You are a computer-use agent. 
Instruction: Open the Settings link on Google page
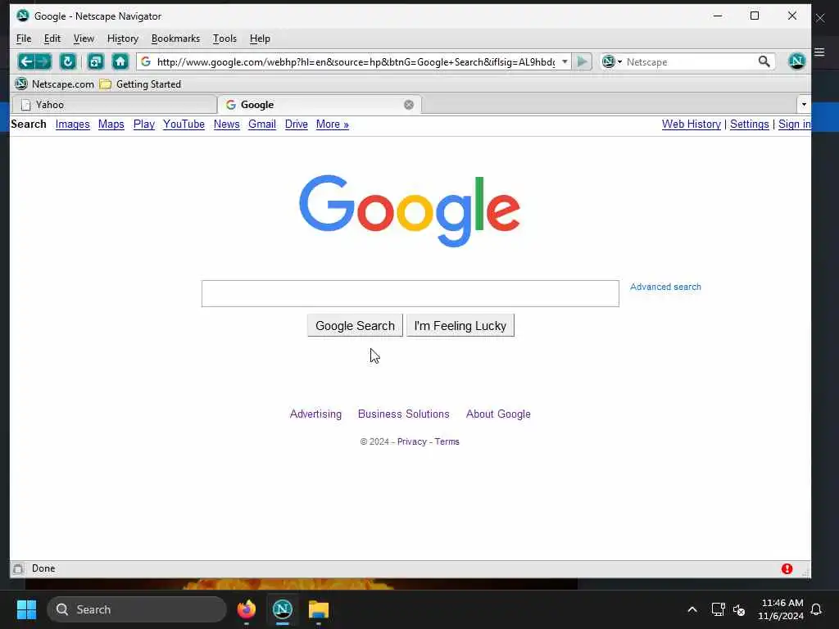749,124
